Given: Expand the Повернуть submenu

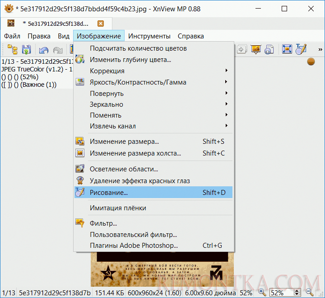Looking at the screenshot, I should [x=153, y=94].
